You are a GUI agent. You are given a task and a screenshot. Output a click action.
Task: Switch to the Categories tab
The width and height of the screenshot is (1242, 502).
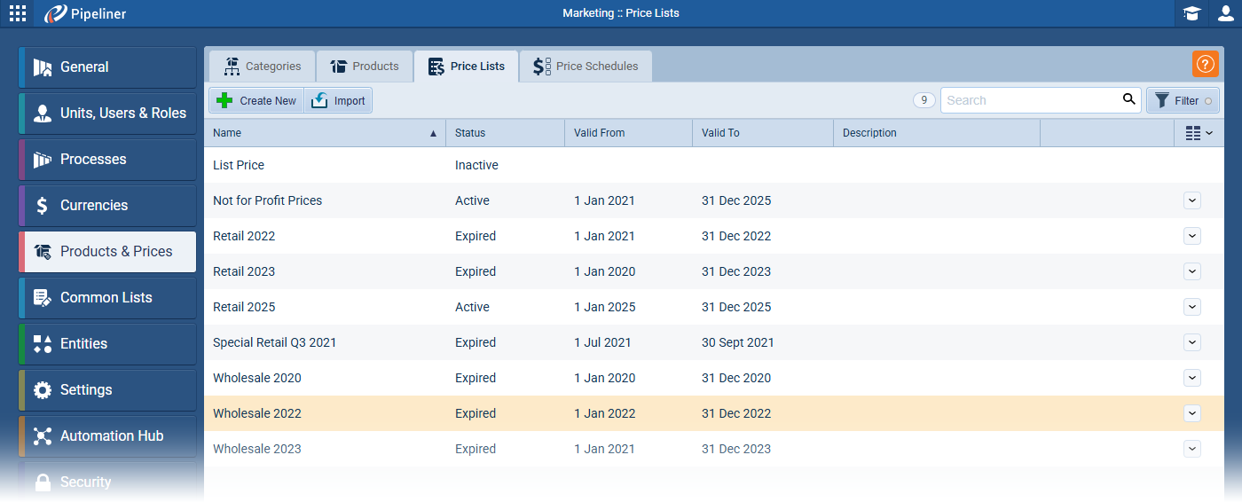point(262,67)
